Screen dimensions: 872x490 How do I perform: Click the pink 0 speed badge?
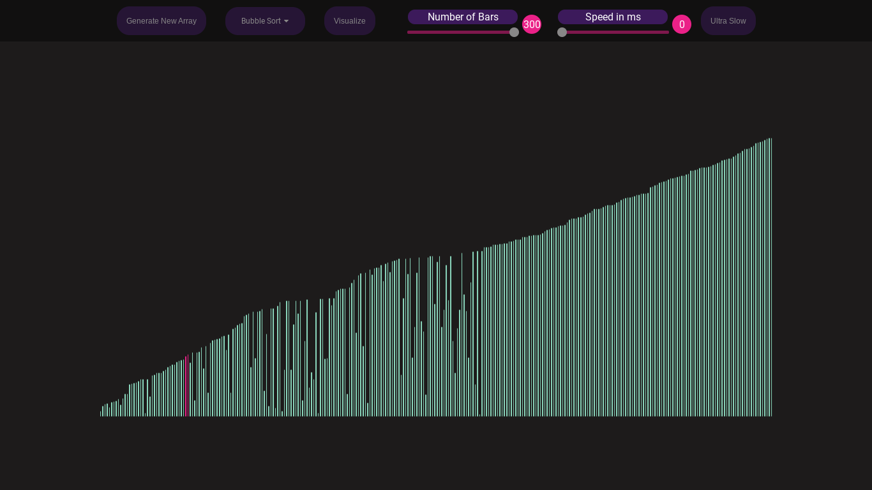[682, 24]
